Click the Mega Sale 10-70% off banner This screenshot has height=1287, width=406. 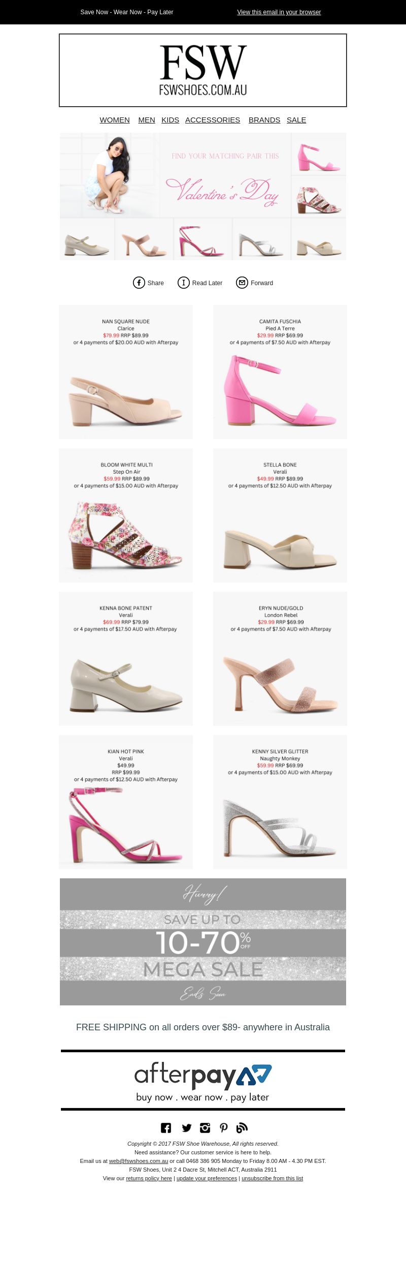[203, 942]
